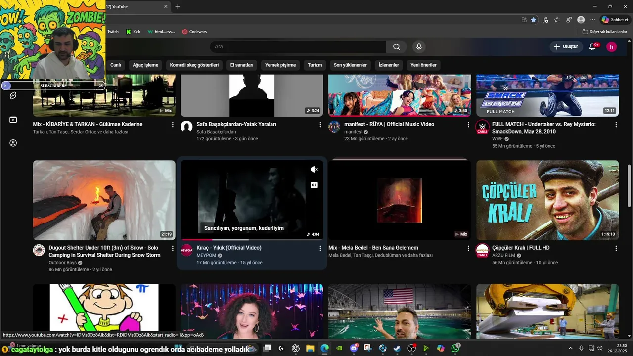Open Edge media control music icon
Screen dimensions: 633x356
(x=545, y=20)
